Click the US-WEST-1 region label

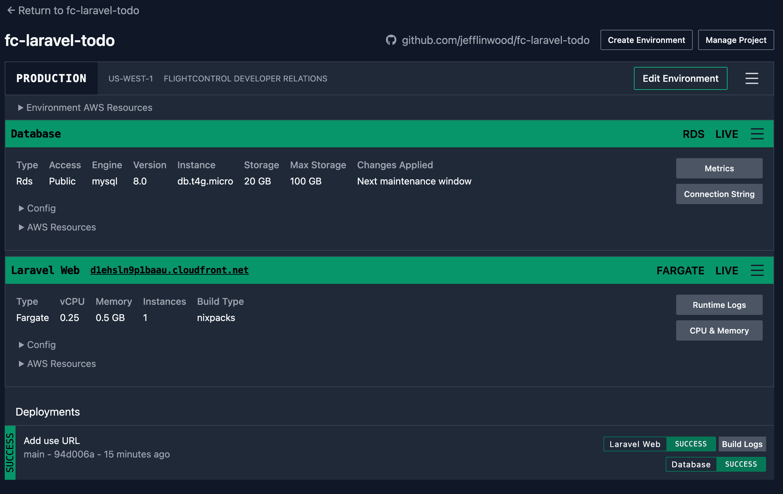coord(130,78)
